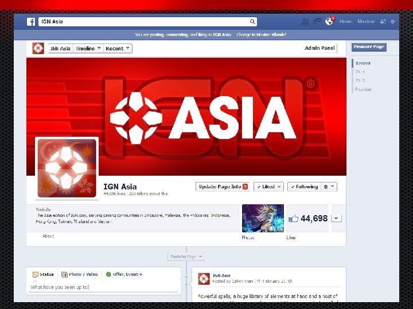Click the Status note icon

click(36, 275)
